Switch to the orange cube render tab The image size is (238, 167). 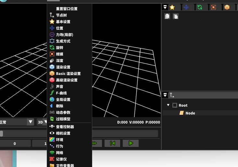[x=229, y=7]
